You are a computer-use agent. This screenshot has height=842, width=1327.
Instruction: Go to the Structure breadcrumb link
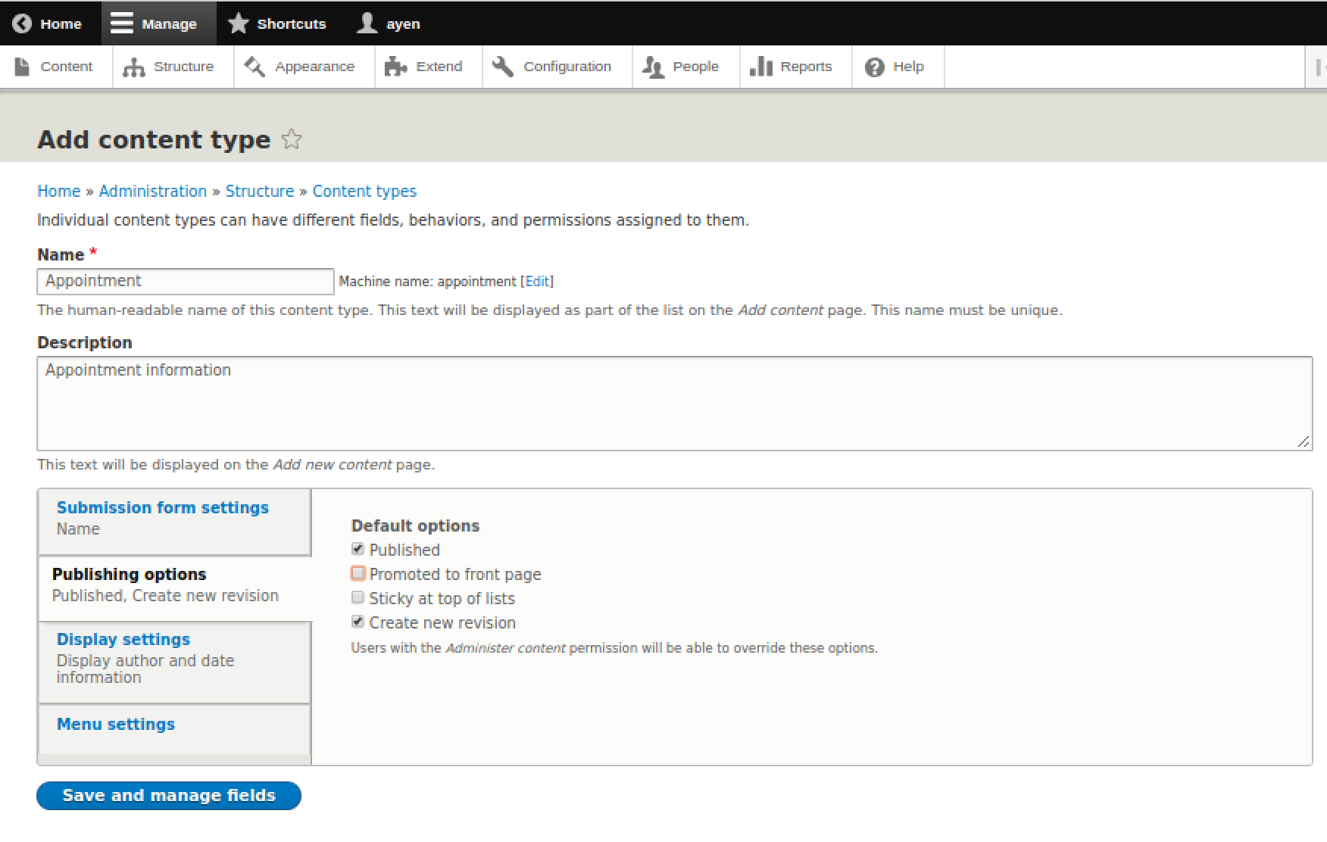click(260, 191)
